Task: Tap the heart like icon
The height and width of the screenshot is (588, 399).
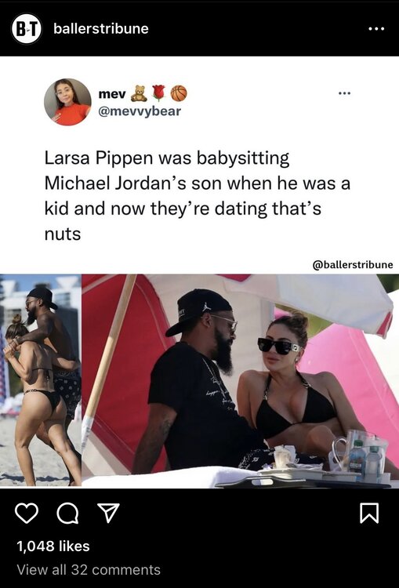Action: tap(26, 513)
